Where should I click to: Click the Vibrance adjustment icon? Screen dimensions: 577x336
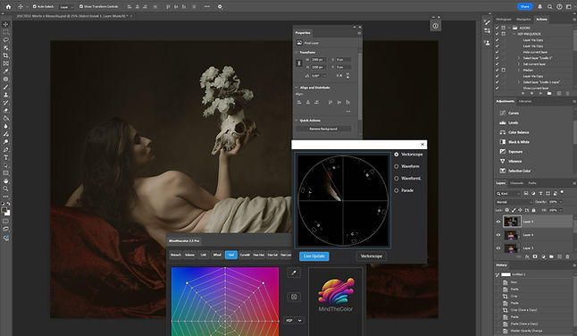pos(502,161)
